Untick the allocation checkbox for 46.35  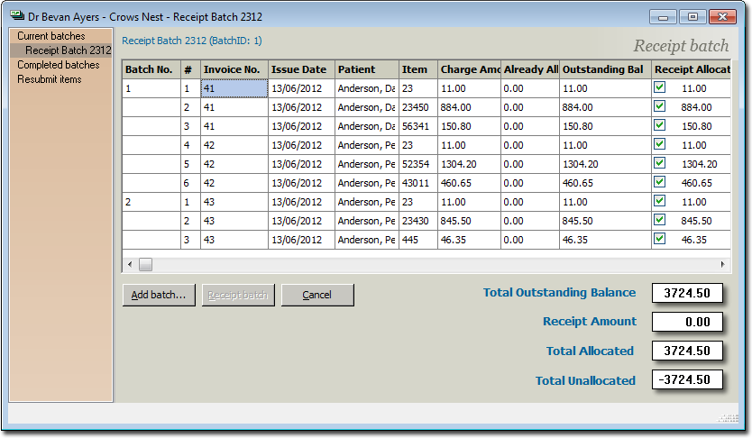(x=659, y=240)
